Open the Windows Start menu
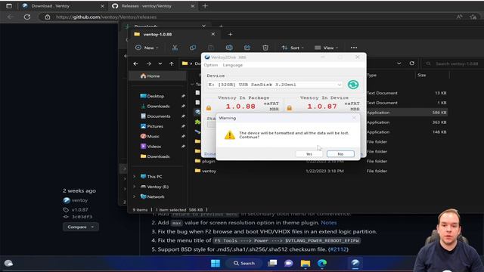Image resolution: width=484 pixels, height=272 pixels. (x=215, y=263)
